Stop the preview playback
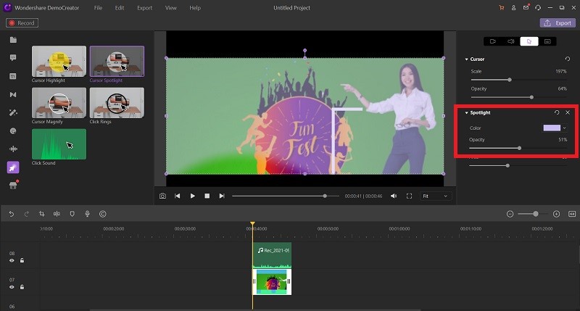This screenshot has height=311, width=580. pyautogui.click(x=207, y=196)
